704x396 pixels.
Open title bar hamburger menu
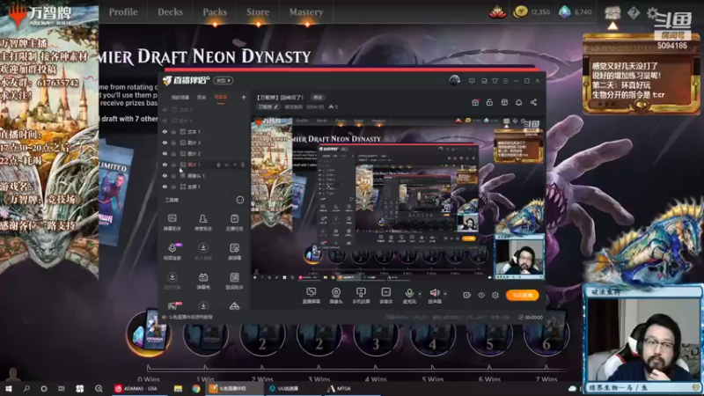pos(505,81)
